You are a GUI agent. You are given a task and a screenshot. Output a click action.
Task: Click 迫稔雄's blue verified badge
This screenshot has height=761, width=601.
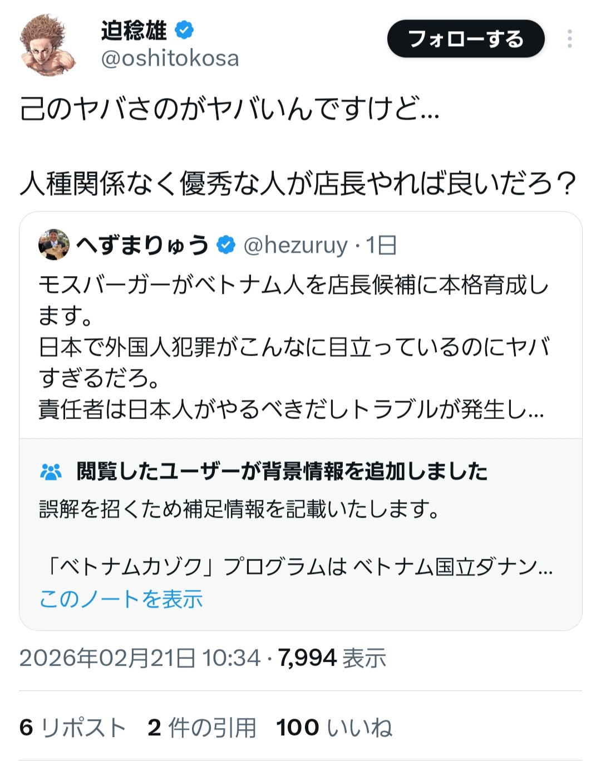(184, 30)
